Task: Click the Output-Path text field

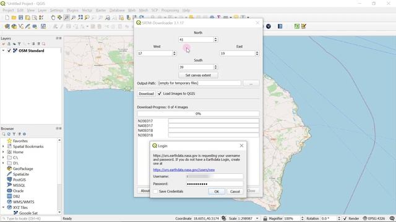Action: [199, 83]
